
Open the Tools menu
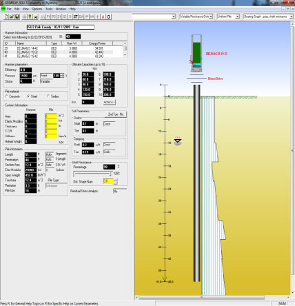pos(49,9)
